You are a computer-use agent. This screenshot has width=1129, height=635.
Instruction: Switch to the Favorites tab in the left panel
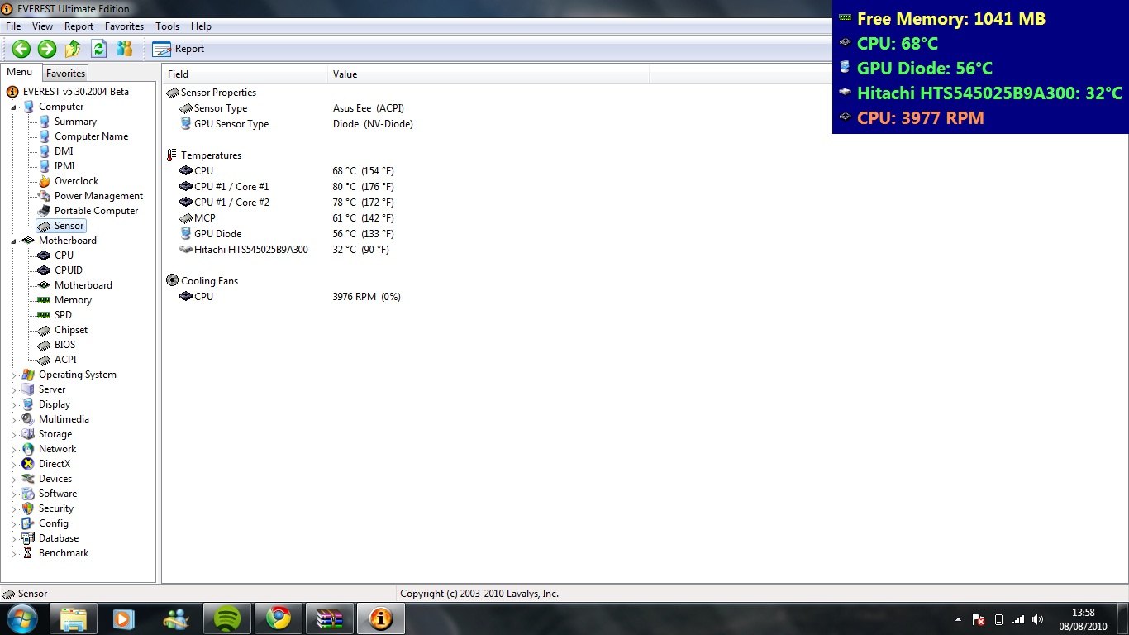tap(65, 74)
